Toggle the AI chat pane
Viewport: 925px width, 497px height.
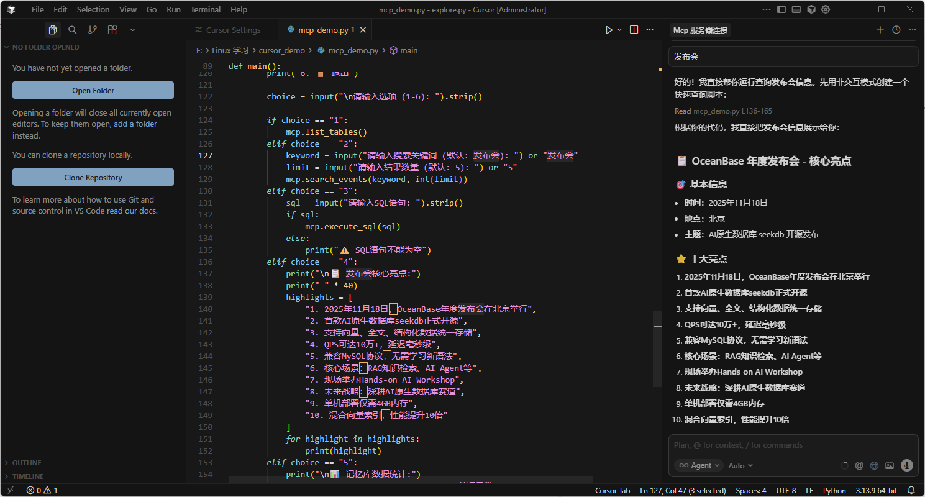(x=811, y=9)
